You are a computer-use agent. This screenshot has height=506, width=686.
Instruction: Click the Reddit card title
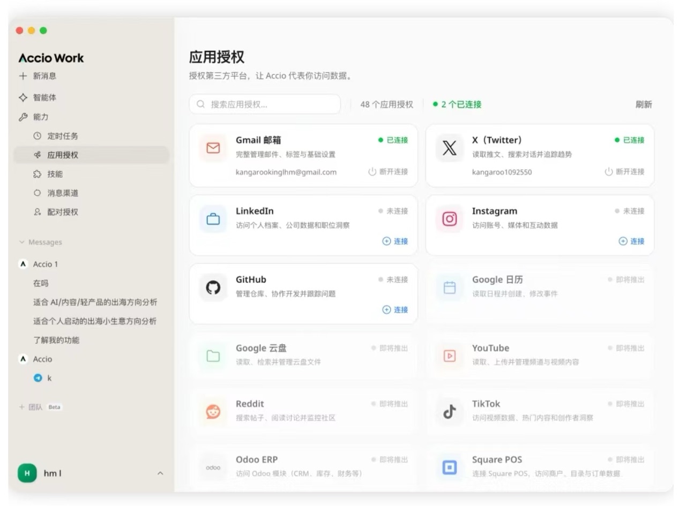tap(250, 404)
